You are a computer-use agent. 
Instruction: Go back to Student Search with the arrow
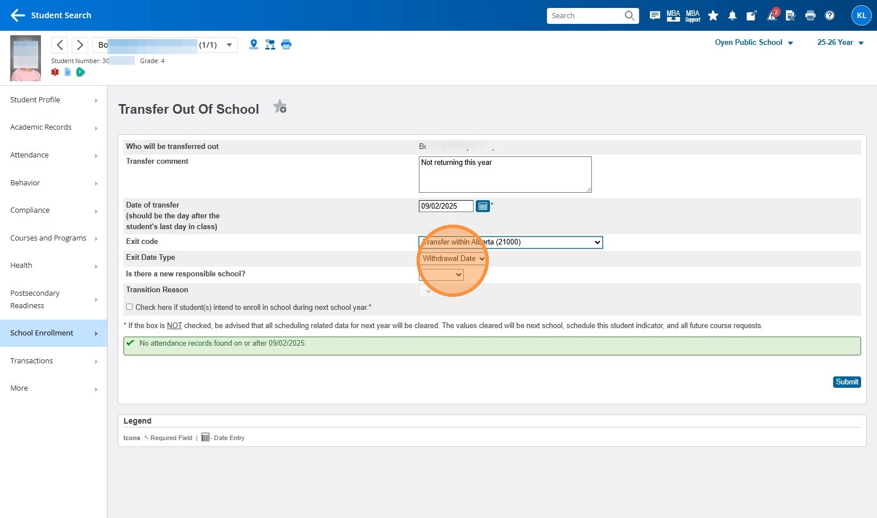click(18, 15)
